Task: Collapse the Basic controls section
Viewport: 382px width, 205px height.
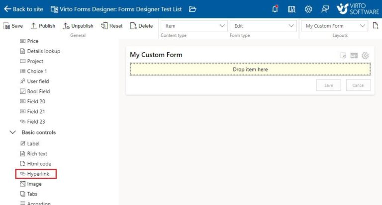Action: coord(13,133)
